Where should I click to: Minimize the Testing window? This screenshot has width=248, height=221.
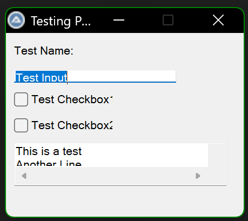[x=119, y=20]
